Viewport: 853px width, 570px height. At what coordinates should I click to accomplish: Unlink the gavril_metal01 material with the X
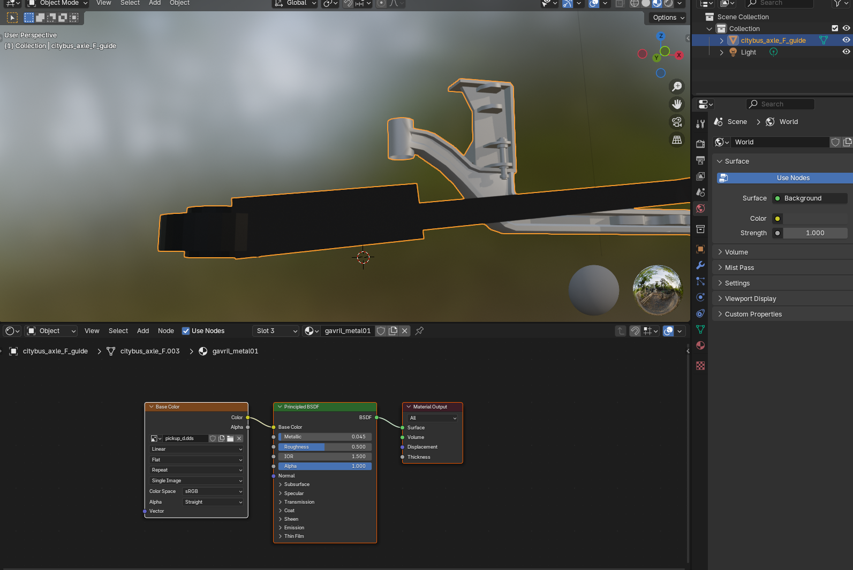pyautogui.click(x=405, y=331)
